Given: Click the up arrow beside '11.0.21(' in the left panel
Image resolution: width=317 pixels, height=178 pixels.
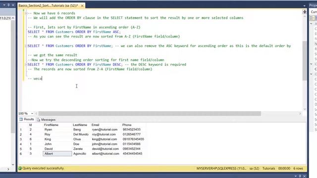Looking at the screenshot, I should click(13, 18).
